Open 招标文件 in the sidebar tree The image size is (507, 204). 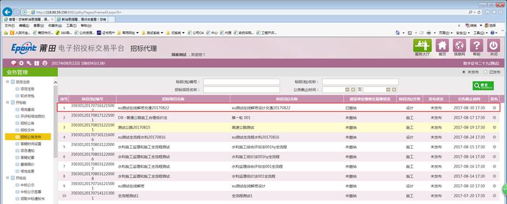click(x=27, y=130)
